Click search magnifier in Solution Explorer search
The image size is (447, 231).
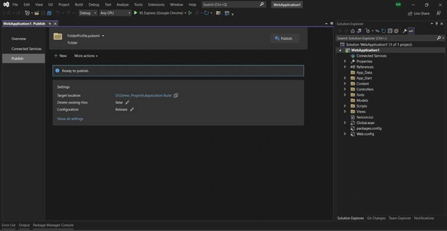(x=439, y=38)
